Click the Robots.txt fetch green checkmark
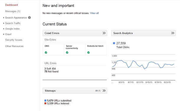The width and height of the screenshot is (180, 111). tap(89, 52)
